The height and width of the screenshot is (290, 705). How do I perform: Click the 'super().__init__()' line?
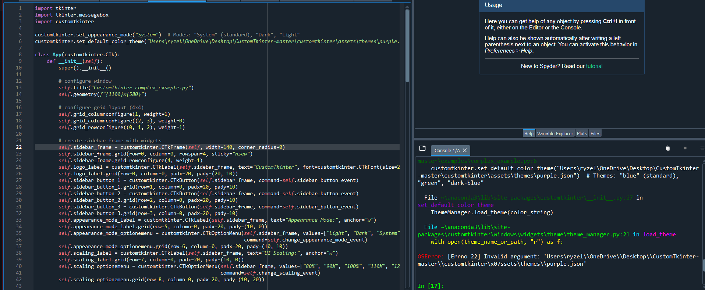pyautogui.click(x=85, y=68)
